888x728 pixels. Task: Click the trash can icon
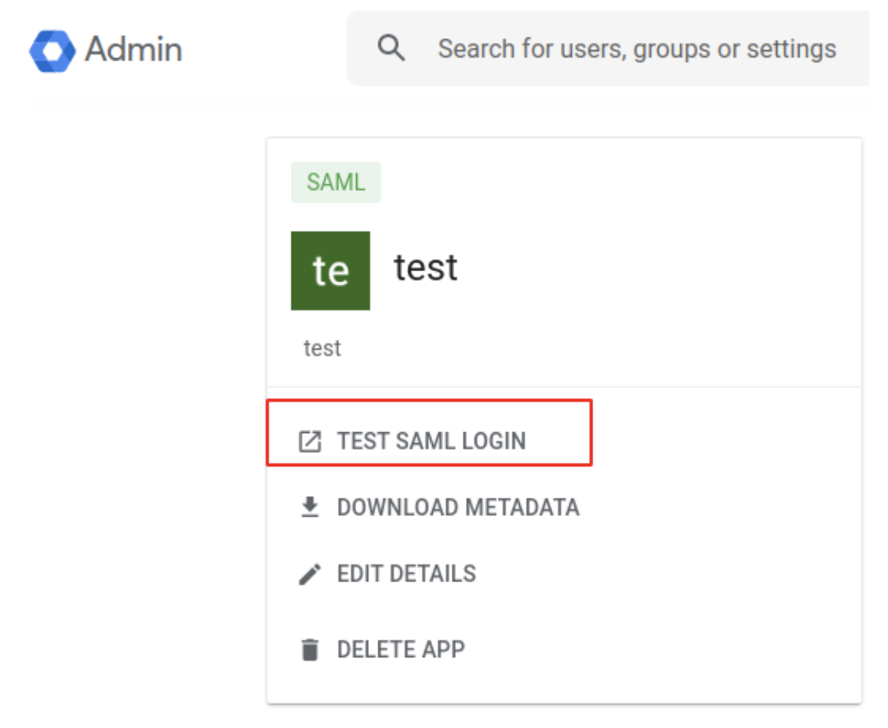click(310, 650)
